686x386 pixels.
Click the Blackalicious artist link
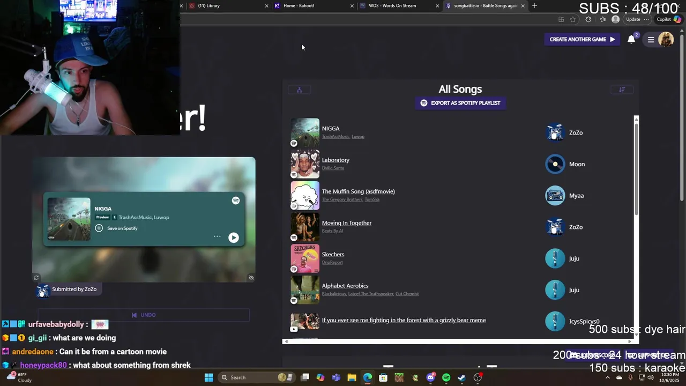334,294
